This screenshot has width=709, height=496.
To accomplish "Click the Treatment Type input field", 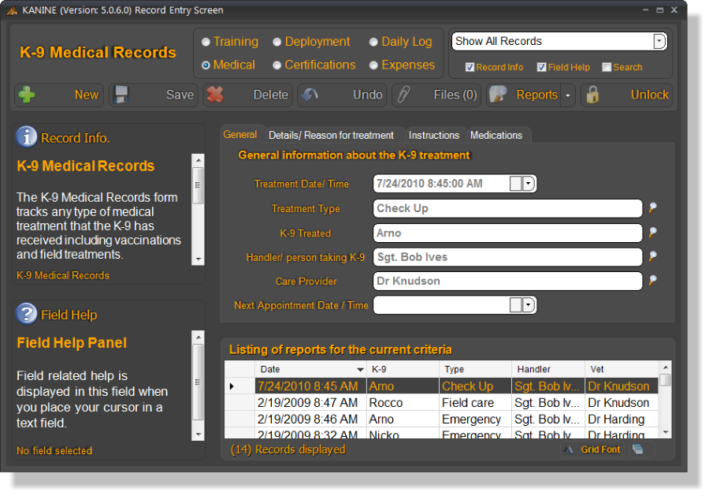I will 507,208.
